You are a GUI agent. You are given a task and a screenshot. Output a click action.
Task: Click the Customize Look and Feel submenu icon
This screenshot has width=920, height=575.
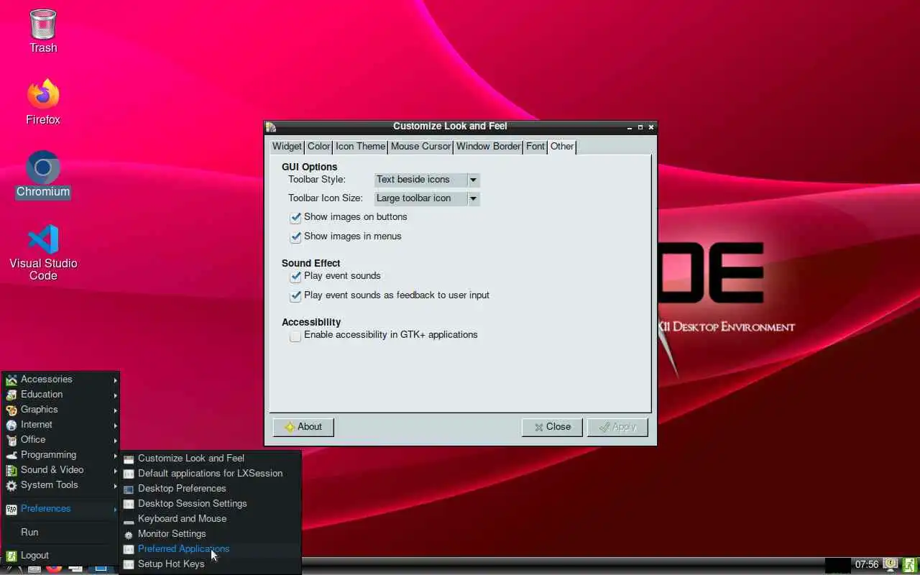pos(129,459)
